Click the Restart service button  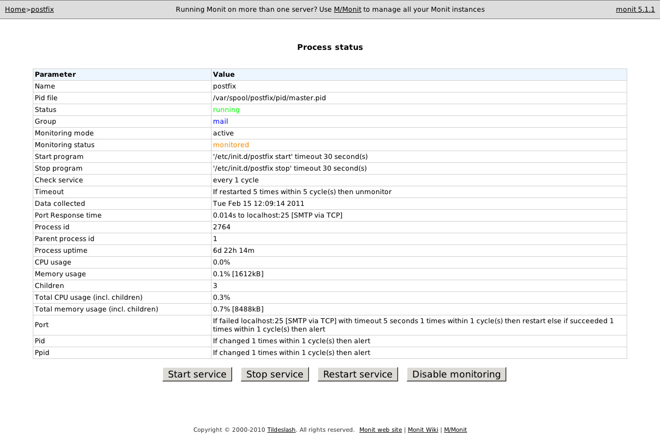click(x=358, y=374)
